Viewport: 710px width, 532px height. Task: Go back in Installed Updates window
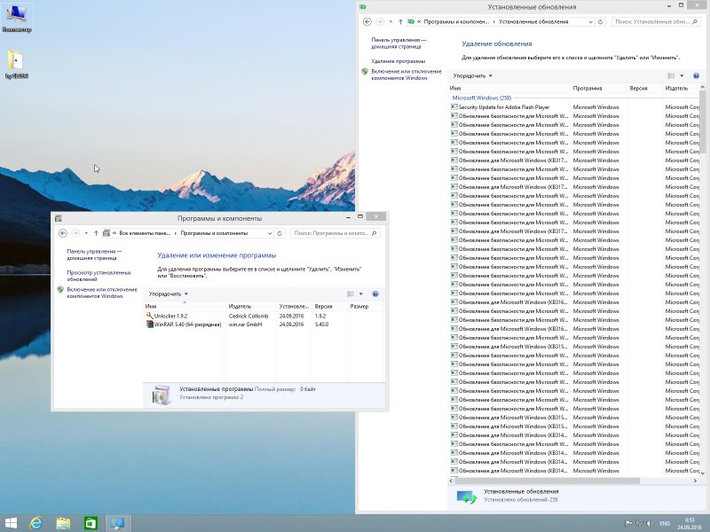367,21
